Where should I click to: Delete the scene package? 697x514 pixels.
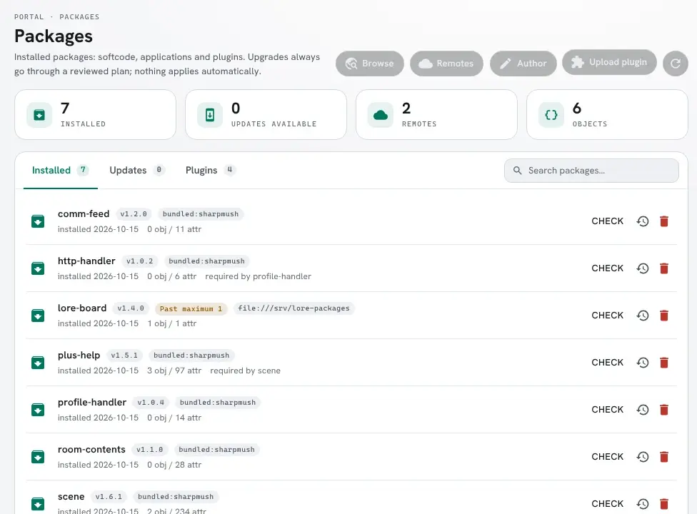pyautogui.click(x=664, y=504)
